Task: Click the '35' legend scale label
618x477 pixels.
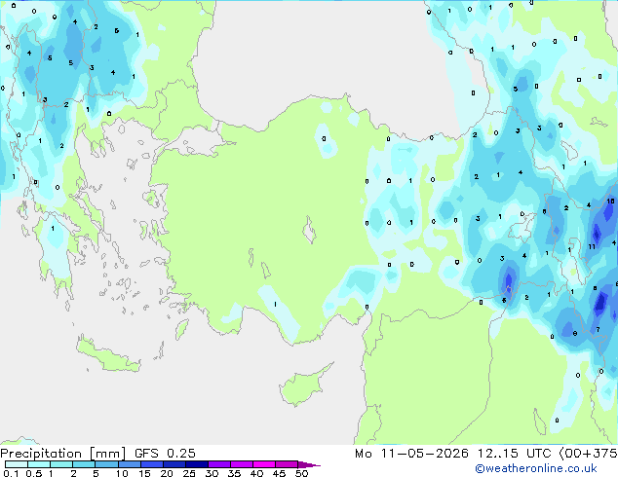Action: point(234,473)
